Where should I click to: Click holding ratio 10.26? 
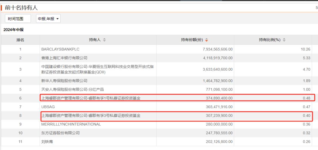[x=306, y=49]
